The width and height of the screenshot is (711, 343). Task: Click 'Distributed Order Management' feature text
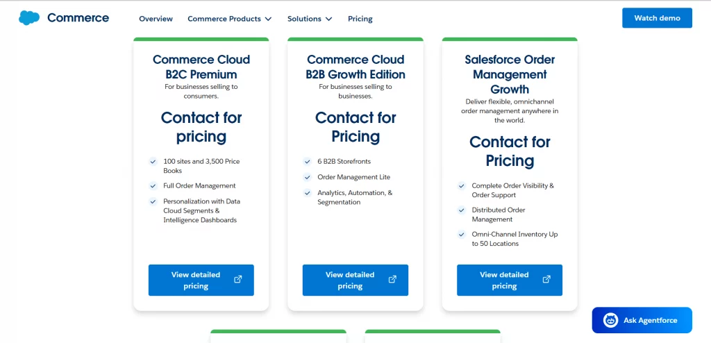[499, 215]
